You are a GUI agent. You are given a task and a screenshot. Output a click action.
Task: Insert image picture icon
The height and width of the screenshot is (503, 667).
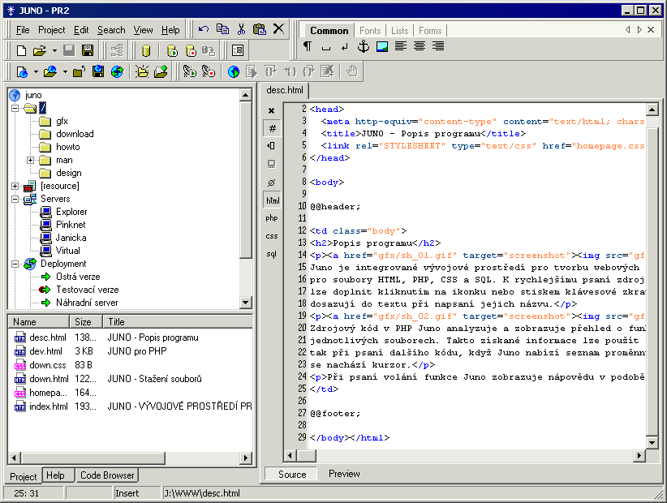pyautogui.click(x=382, y=46)
